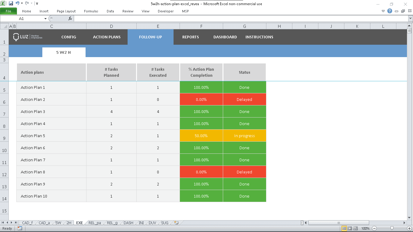Open the Home ribbon tab

tap(27, 11)
